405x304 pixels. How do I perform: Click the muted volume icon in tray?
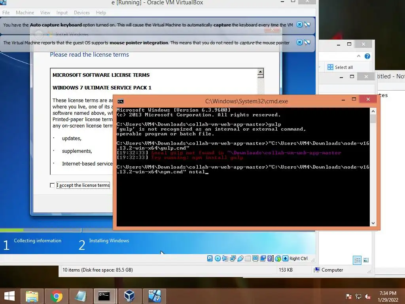click(x=368, y=296)
